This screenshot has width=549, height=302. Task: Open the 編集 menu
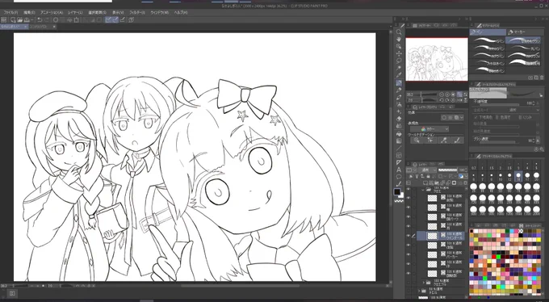[x=29, y=12]
